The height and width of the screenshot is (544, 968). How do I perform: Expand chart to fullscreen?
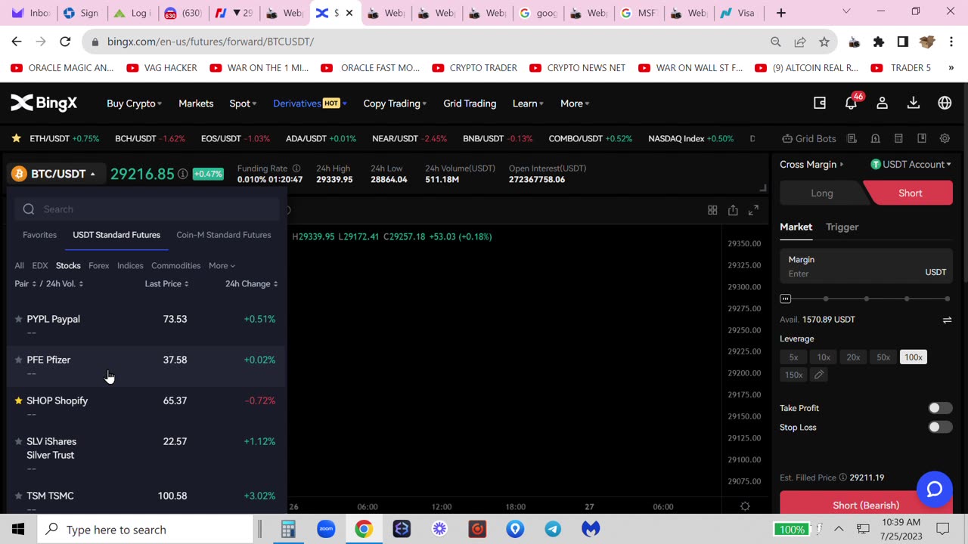tap(753, 210)
